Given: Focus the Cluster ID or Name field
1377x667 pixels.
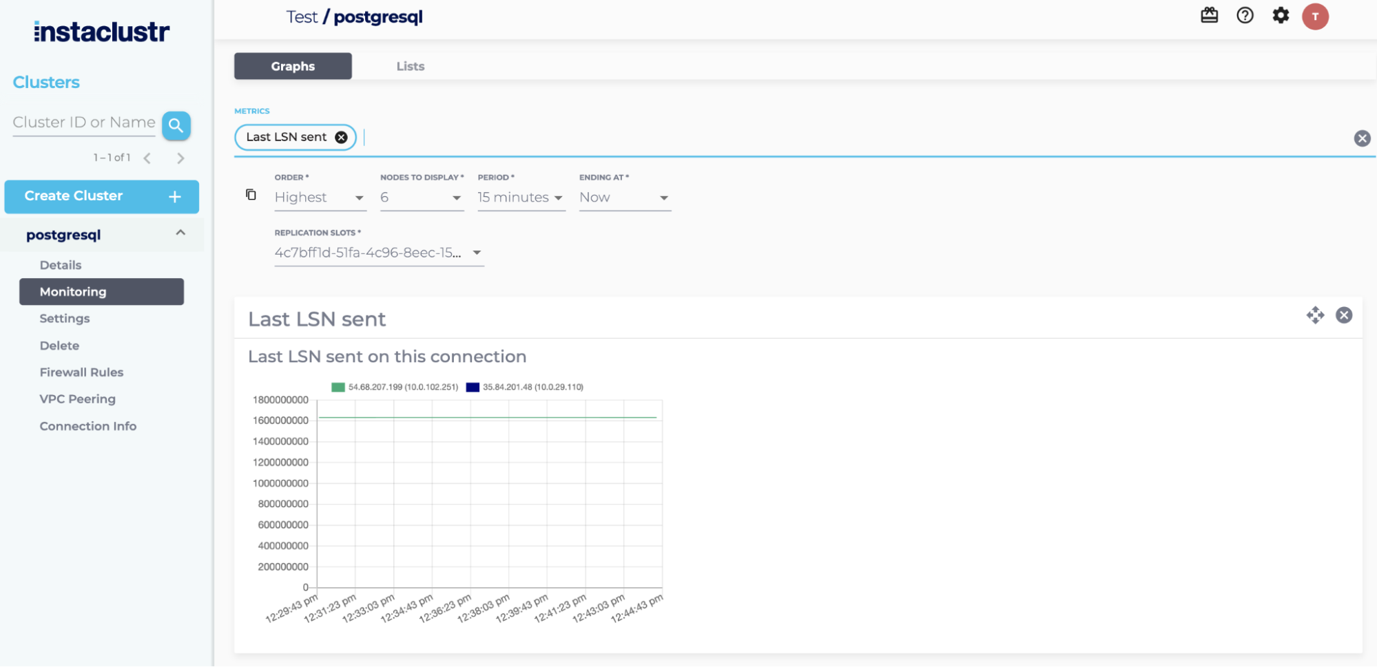Looking at the screenshot, I should [x=84, y=123].
